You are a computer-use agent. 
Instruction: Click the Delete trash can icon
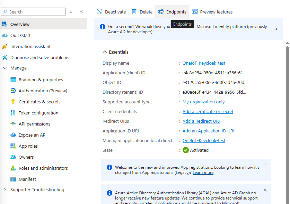point(134,12)
